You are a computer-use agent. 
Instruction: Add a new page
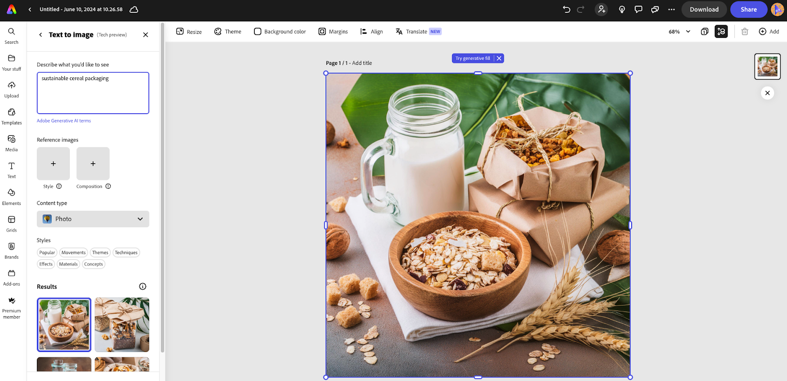coord(769,31)
